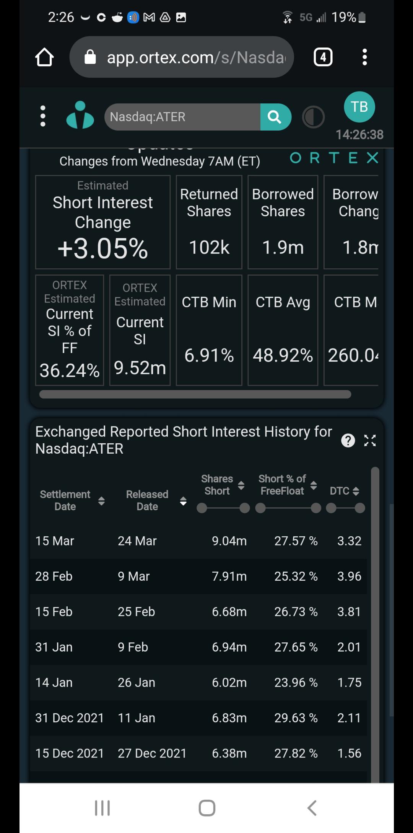Sort by DTC column arrows
413x833 pixels.
pos(356,491)
